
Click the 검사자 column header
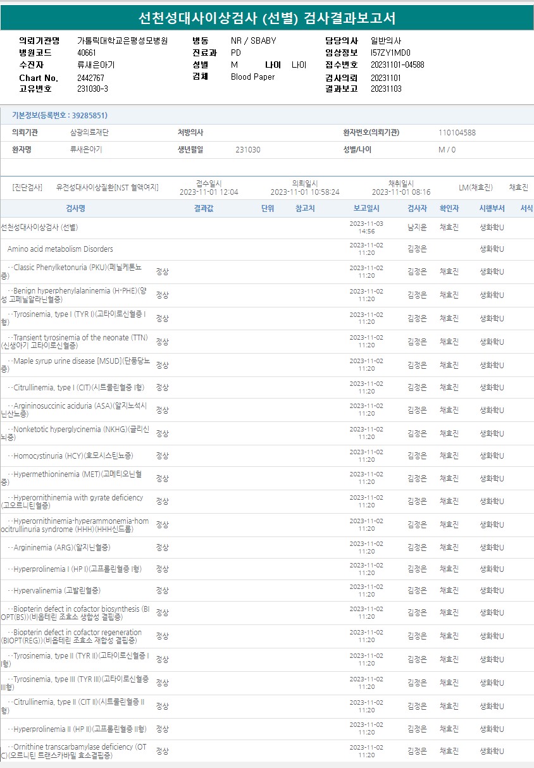coord(417,208)
